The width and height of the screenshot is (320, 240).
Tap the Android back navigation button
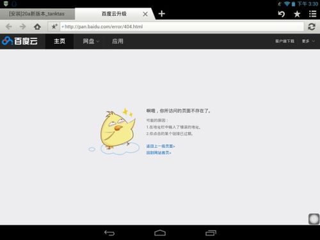coord(109,233)
